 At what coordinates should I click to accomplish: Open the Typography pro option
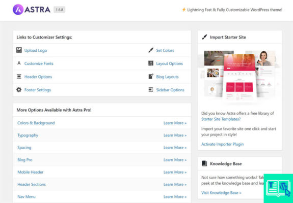28,136
